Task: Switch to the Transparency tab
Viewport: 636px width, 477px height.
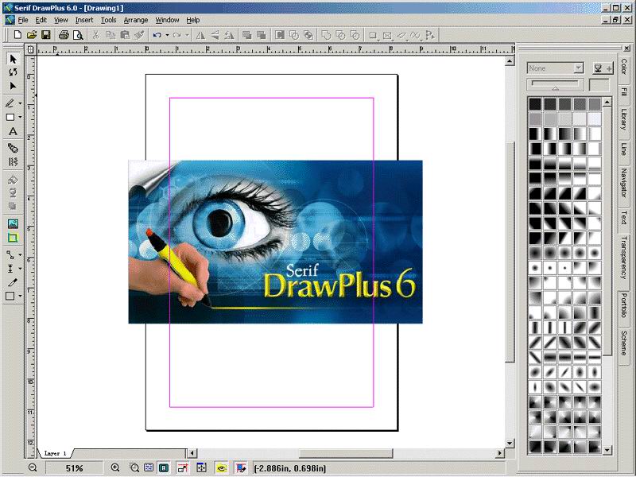Action: pos(624,258)
